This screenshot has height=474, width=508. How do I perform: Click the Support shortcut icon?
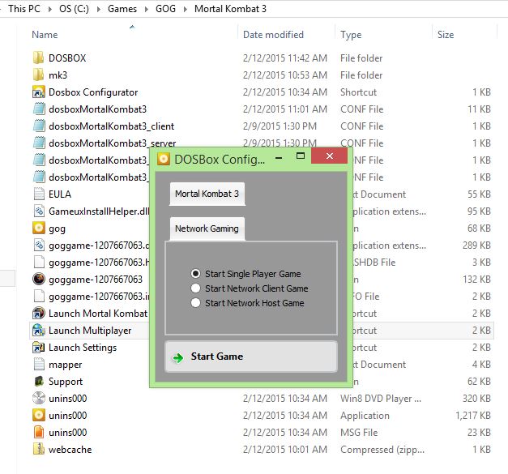point(39,382)
